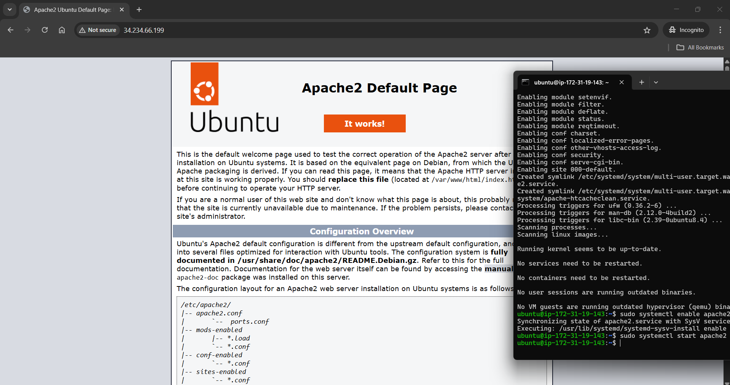Open the browser home page

62,30
